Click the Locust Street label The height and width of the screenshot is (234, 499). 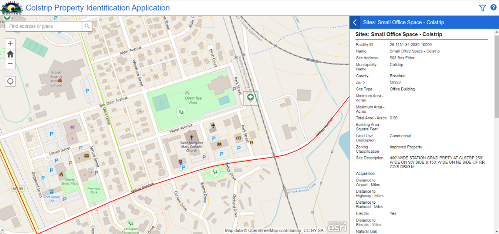pos(59,151)
